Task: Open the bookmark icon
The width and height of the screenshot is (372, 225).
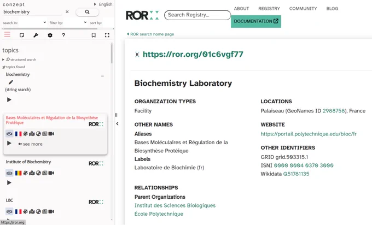Action: pyautogui.click(x=94, y=35)
